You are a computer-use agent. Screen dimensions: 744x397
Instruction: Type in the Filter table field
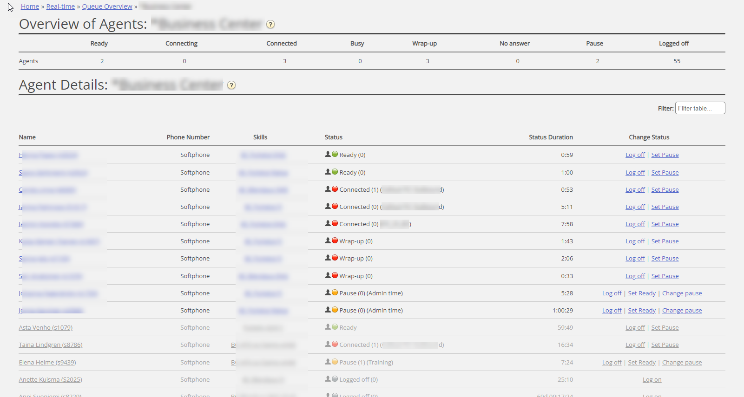click(x=699, y=108)
